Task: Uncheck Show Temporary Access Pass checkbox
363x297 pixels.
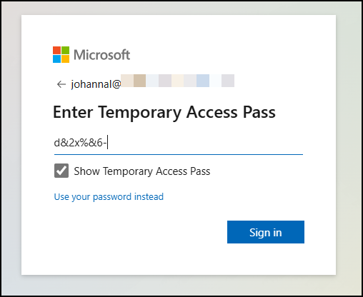Action: pos(61,171)
